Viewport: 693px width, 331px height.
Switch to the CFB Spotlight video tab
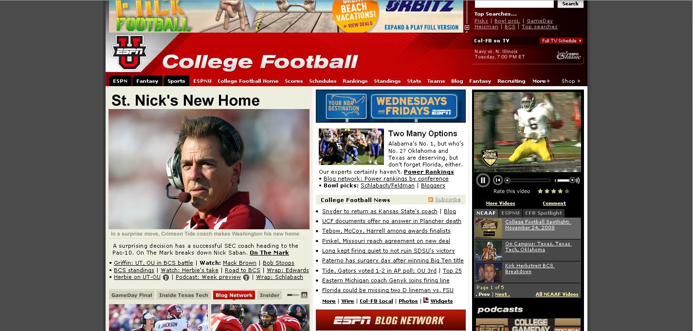pos(544,213)
